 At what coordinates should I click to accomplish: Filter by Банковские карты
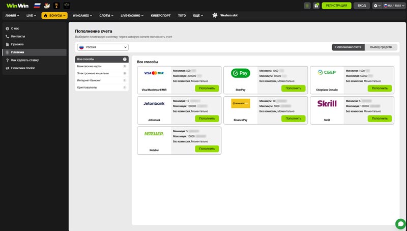(x=102, y=67)
